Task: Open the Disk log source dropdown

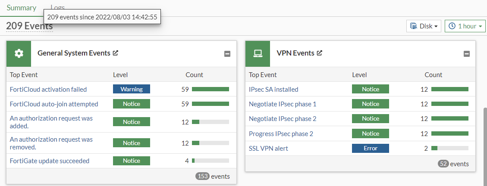Action: pos(424,26)
